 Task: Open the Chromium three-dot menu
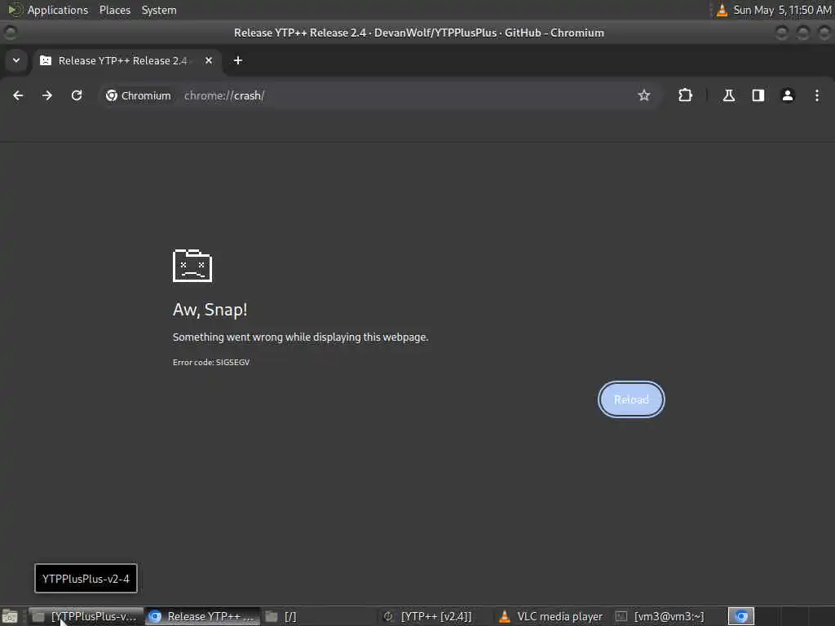[x=817, y=95]
